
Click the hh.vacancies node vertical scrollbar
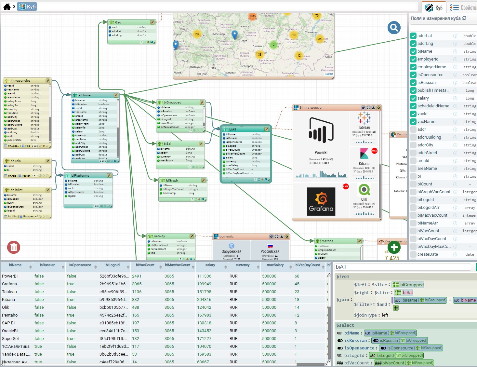point(50,113)
